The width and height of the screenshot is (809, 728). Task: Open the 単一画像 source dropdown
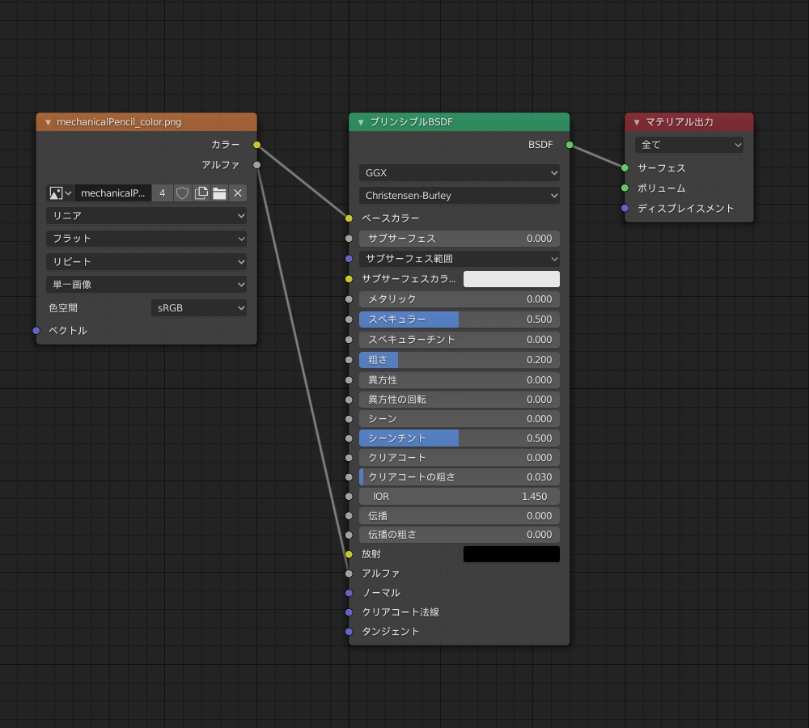click(146, 284)
